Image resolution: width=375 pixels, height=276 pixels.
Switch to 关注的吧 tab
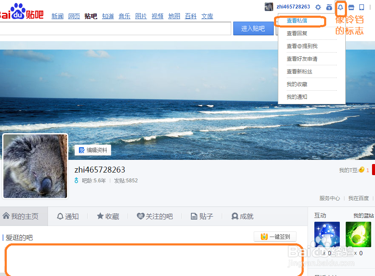coord(155,216)
